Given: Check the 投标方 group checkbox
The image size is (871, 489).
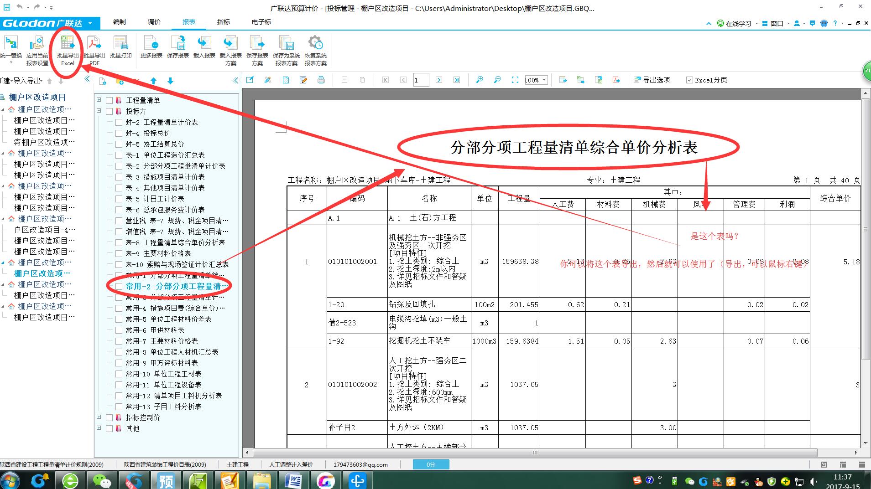Looking at the screenshot, I should [x=109, y=111].
